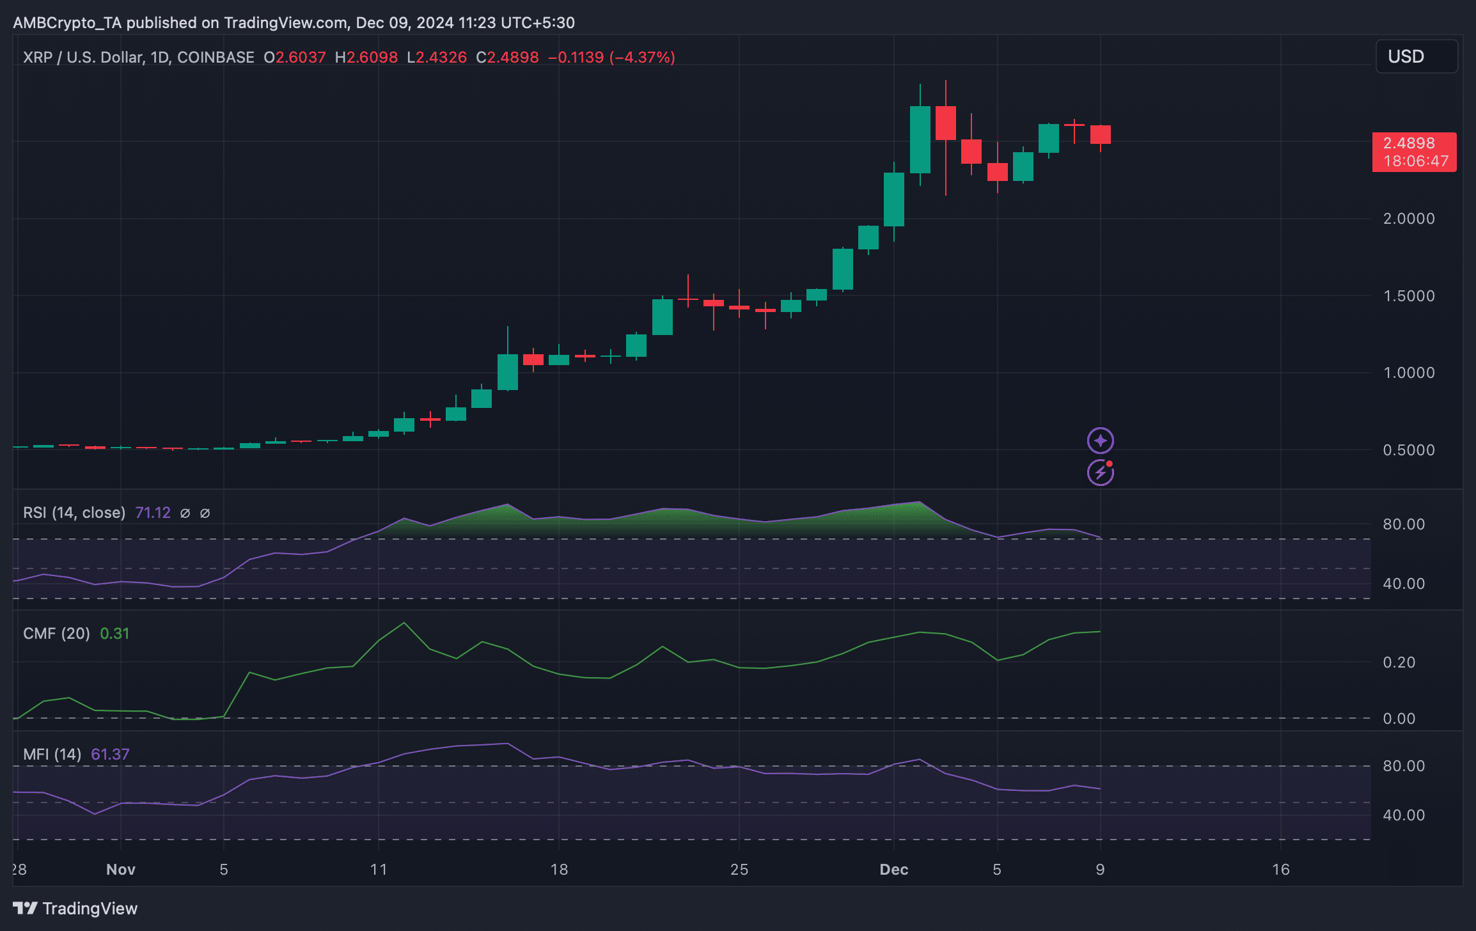The image size is (1476, 931).
Task: Click the 1.5000 price axis label
Action: [x=1409, y=296]
